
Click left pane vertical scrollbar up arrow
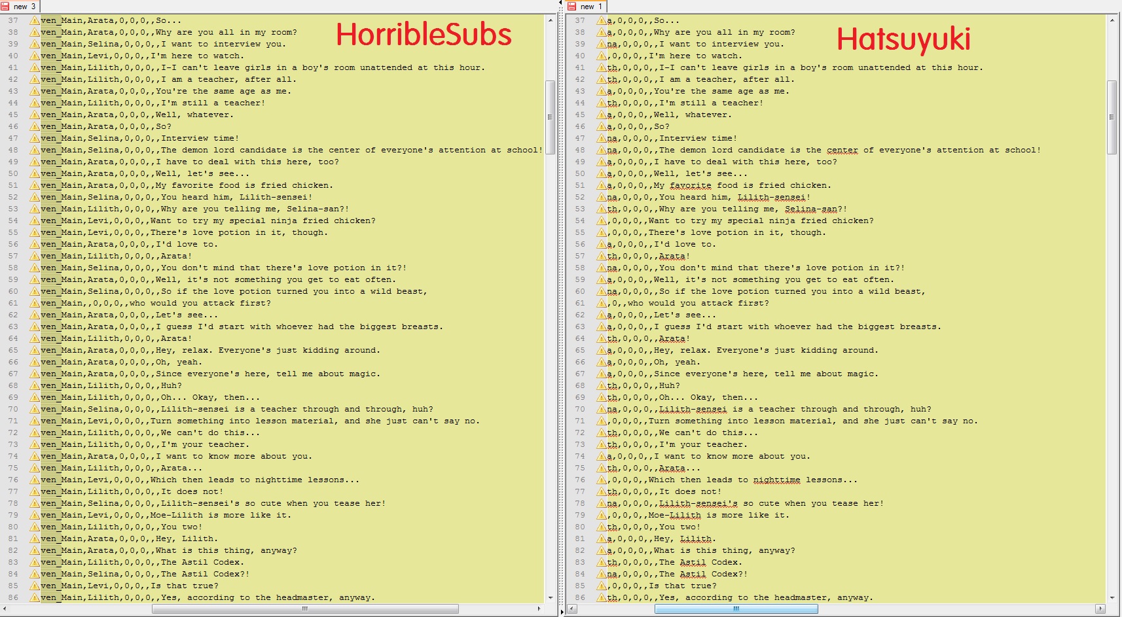coord(551,20)
